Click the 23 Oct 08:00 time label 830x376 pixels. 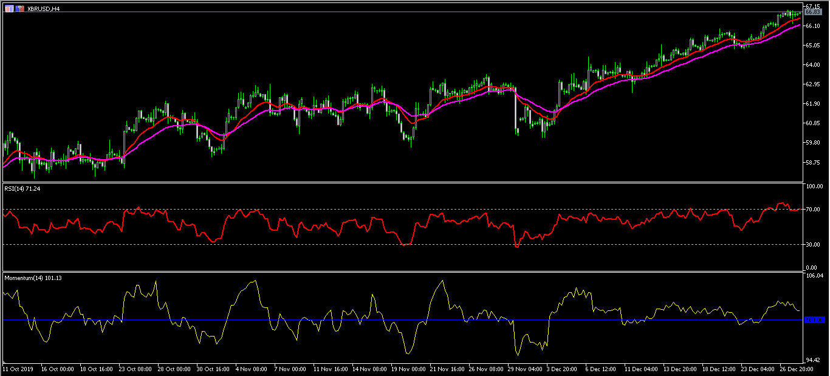click(135, 369)
